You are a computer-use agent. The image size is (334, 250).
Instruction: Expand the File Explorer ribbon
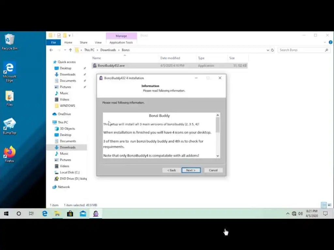(x=325, y=42)
